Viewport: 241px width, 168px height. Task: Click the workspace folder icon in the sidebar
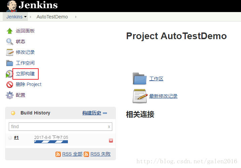click(x=9, y=63)
